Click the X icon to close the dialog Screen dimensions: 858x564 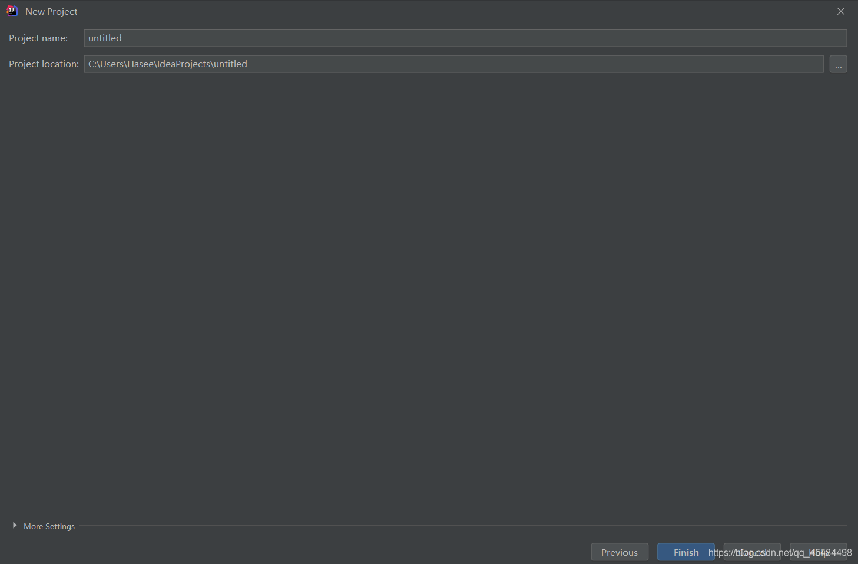(841, 11)
